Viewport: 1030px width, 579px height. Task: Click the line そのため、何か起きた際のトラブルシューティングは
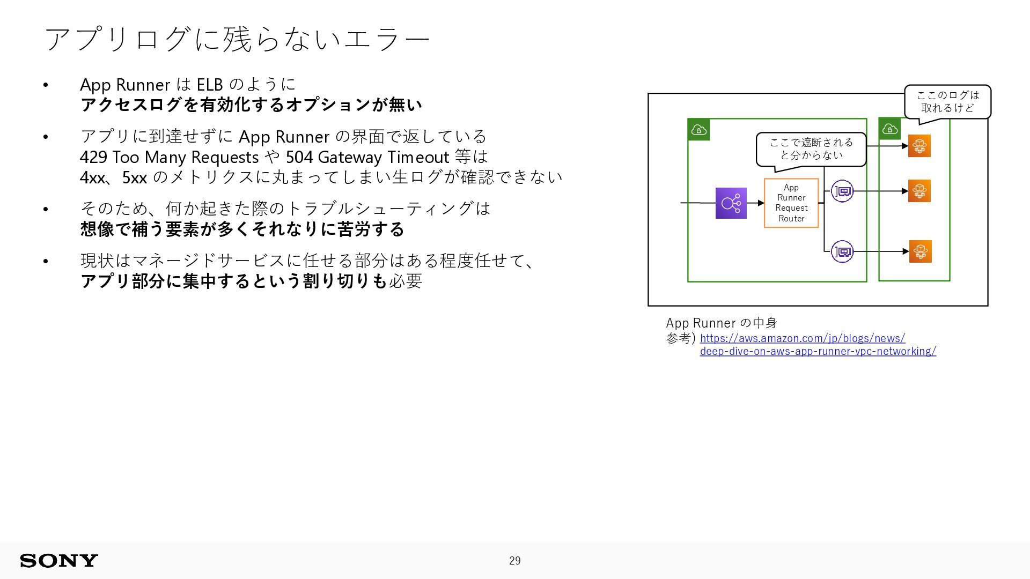click(285, 208)
